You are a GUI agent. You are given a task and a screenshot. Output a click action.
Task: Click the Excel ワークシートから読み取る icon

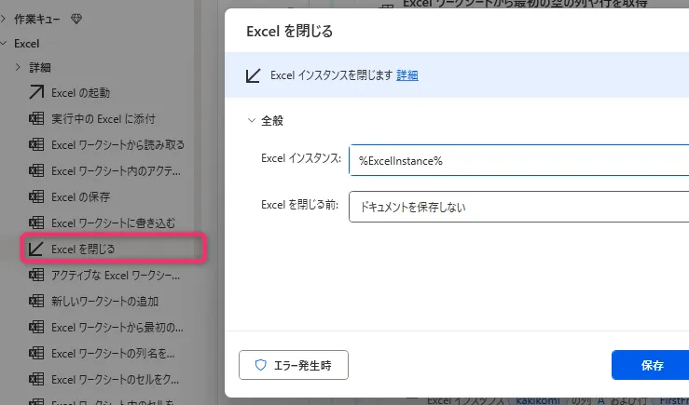click(x=37, y=144)
